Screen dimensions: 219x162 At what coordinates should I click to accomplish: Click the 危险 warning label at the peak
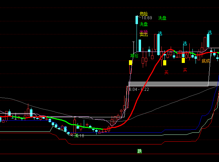[x=143, y=14]
